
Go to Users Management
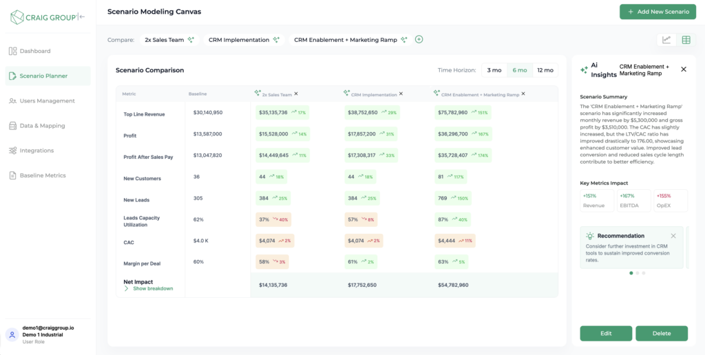pyautogui.click(x=47, y=101)
